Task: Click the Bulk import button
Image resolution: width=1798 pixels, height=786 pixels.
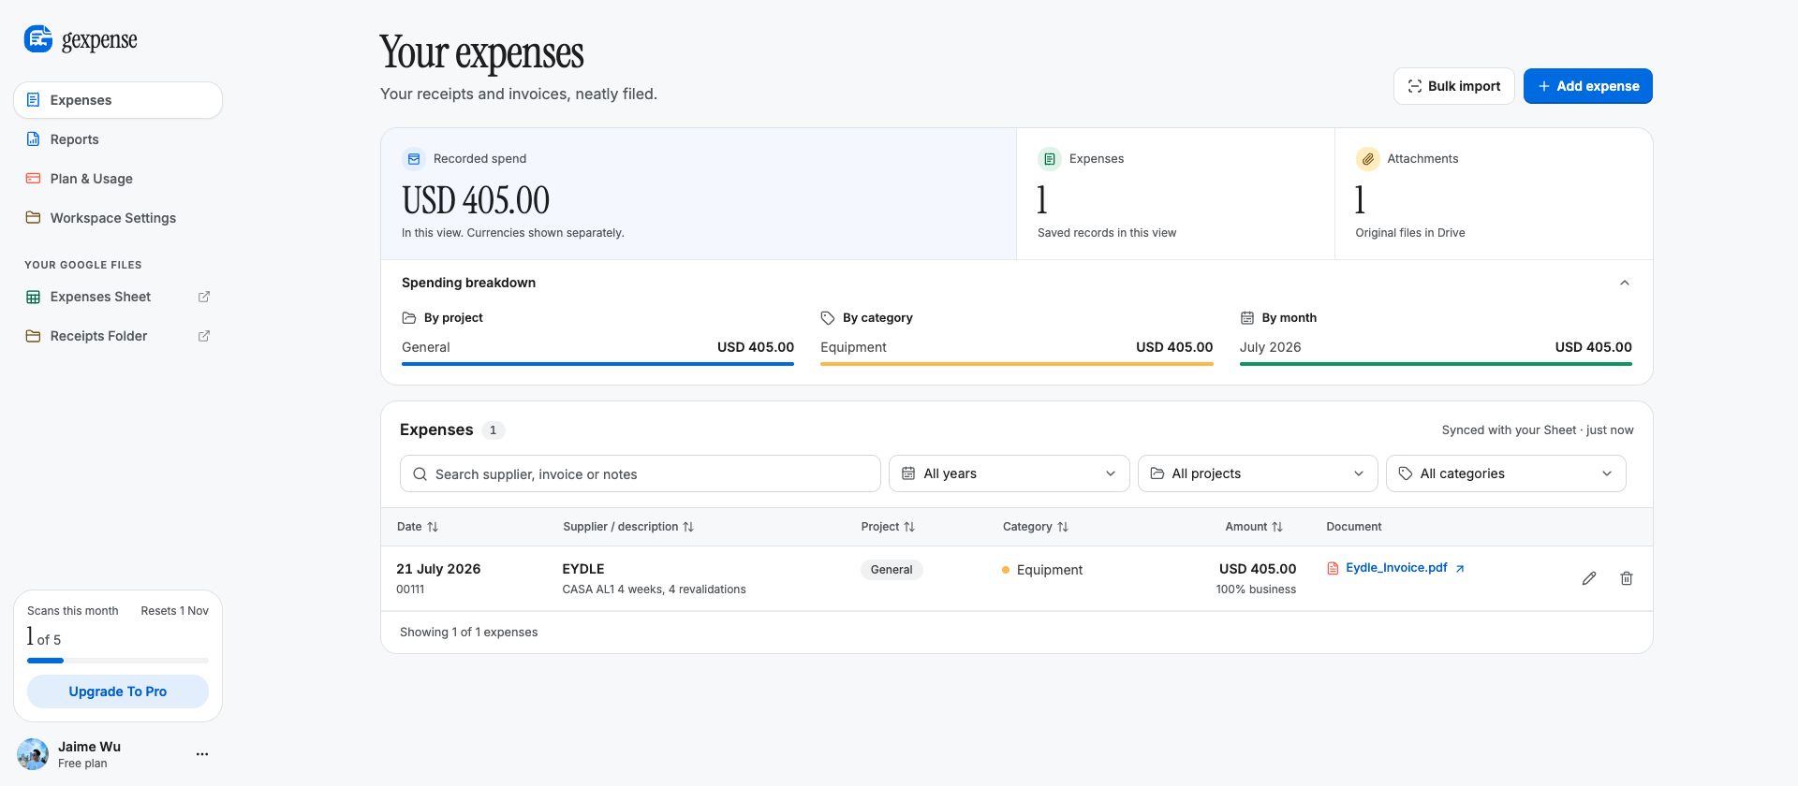Action: [1453, 86]
